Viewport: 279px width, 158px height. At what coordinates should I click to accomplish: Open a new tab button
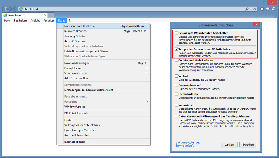51,15
